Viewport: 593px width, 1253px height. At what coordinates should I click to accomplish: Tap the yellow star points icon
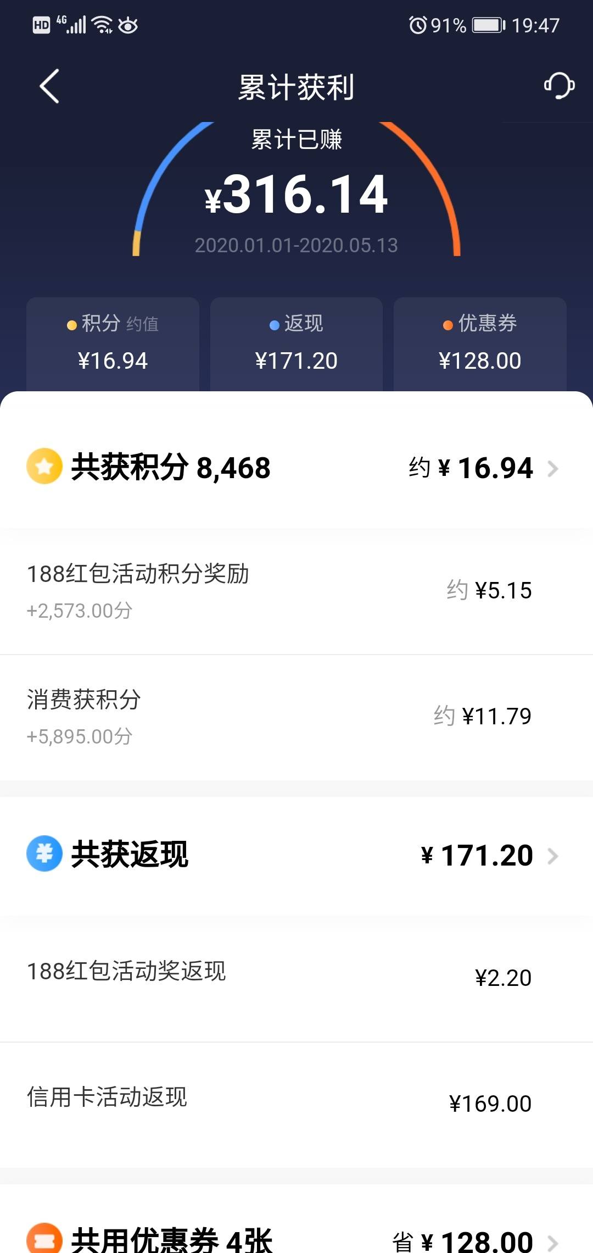click(x=44, y=467)
